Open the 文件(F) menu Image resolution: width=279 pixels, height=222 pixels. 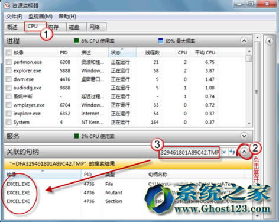[14, 17]
